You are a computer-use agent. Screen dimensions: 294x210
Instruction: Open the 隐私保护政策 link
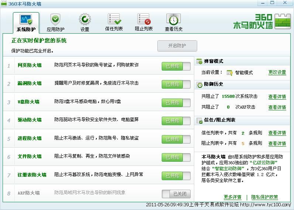(x=264, y=197)
